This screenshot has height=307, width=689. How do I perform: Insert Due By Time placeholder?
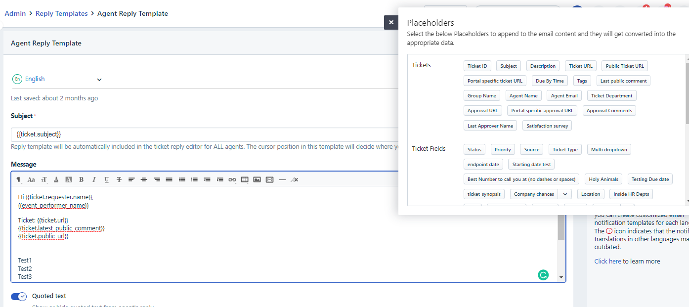[x=550, y=81]
